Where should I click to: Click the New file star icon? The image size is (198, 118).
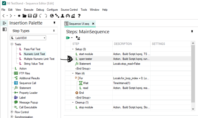tap(19, 16)
